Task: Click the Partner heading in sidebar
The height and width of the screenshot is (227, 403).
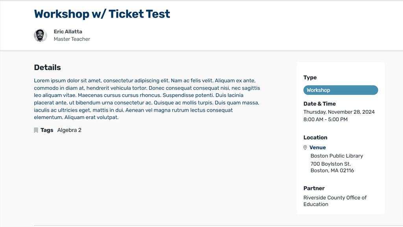Action: pos(314,188)
